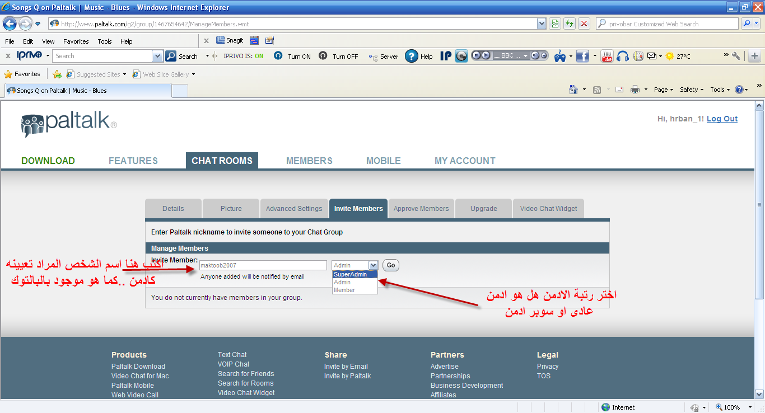The width and height of the screenshot is (765, 413).
Task: Expand the address bar URL history dropdown
Action: coord(542,24)
